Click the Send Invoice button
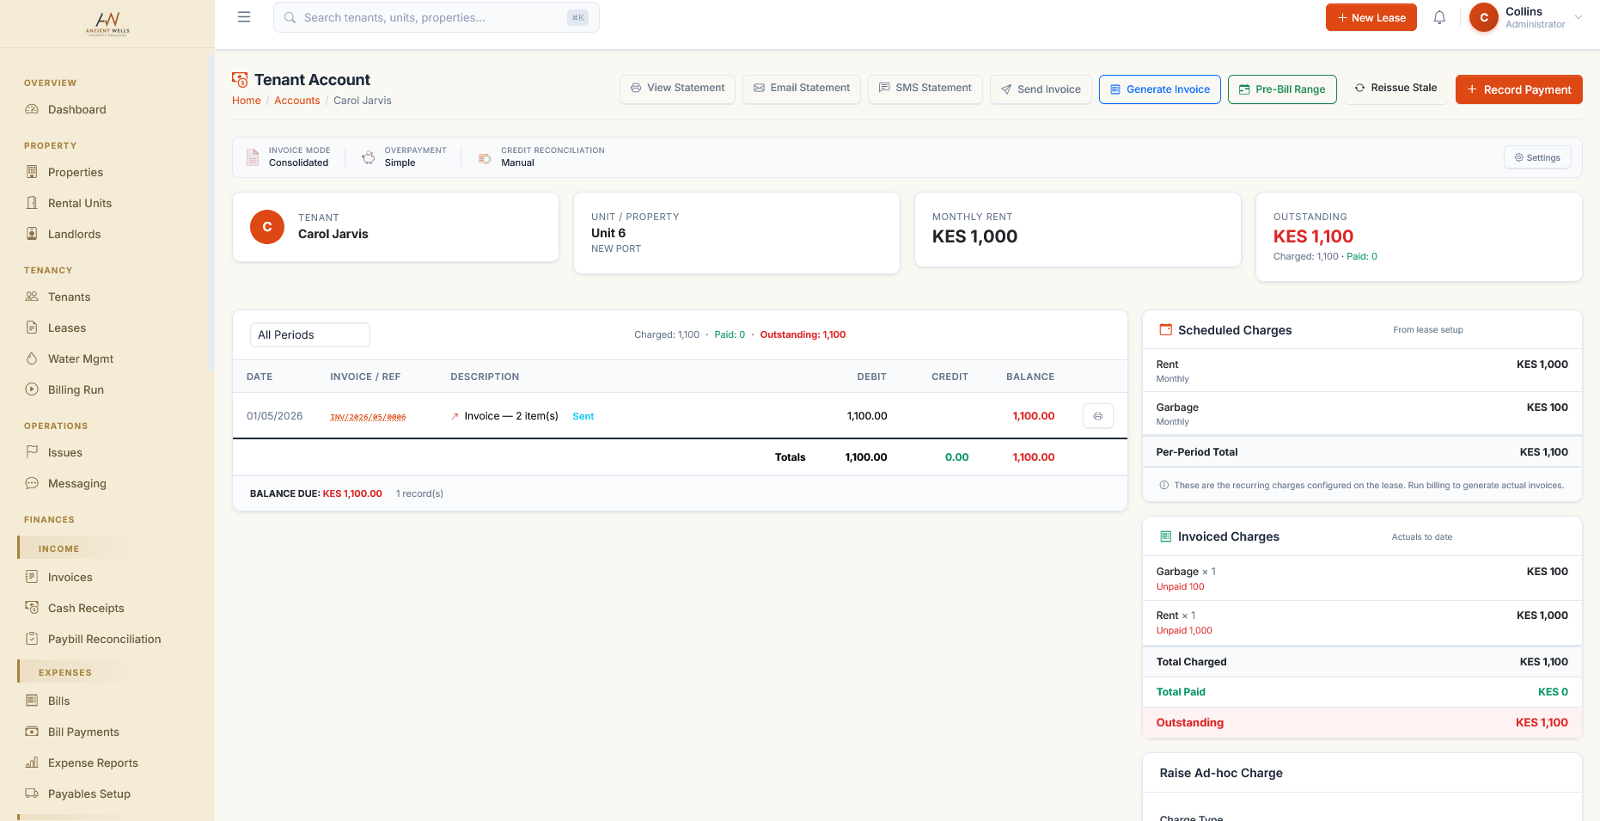The image size is (1600, 821). (1041, 89)
